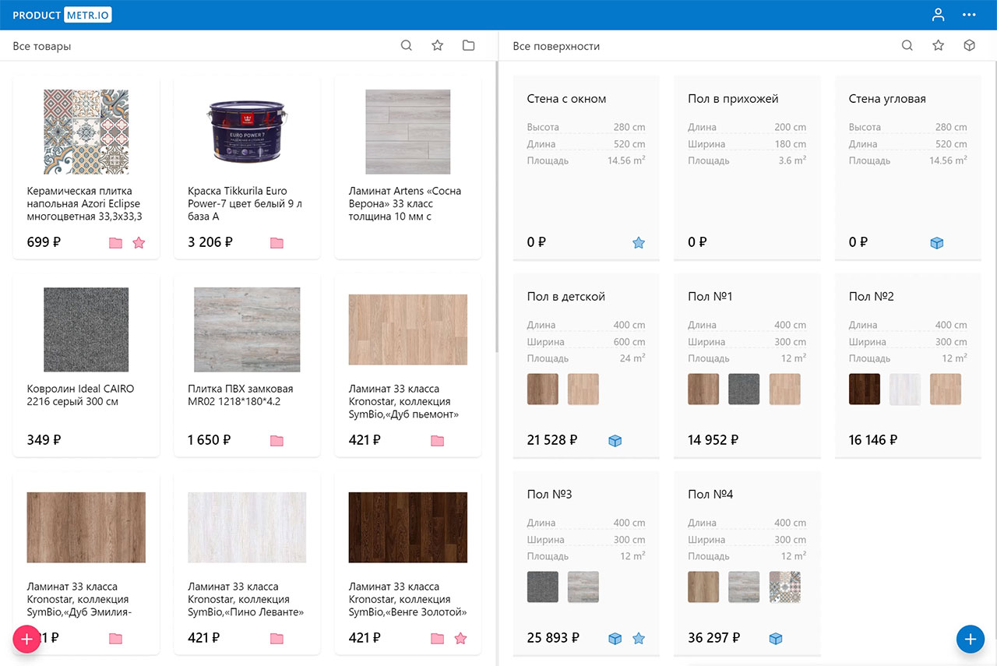Click folder icon on «Дуб Эмилия» laminate card
This screenshot has width=997, height=666.
click(115, 639)
